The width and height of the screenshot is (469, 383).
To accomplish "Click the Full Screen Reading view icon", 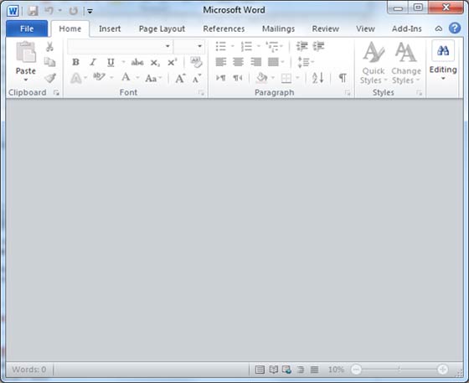I will click(273, 370).
